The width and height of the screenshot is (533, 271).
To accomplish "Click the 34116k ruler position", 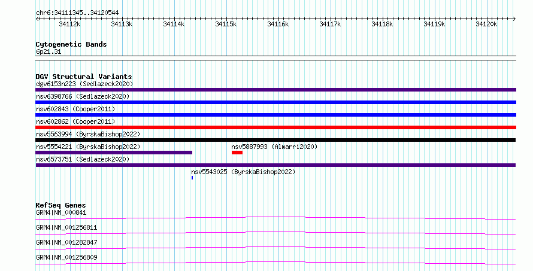I will [x=278, y=24].
